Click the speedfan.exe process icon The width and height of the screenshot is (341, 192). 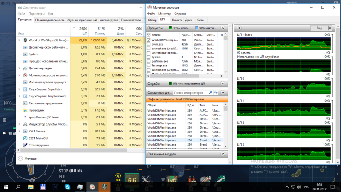[x=25, y=117]
